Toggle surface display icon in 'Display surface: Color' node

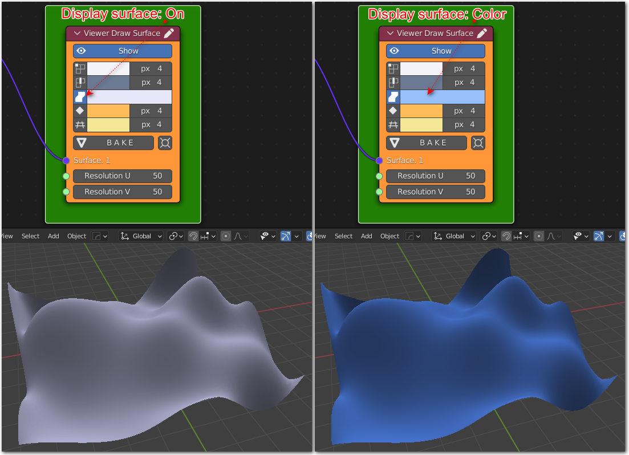[x=393, y=97]
